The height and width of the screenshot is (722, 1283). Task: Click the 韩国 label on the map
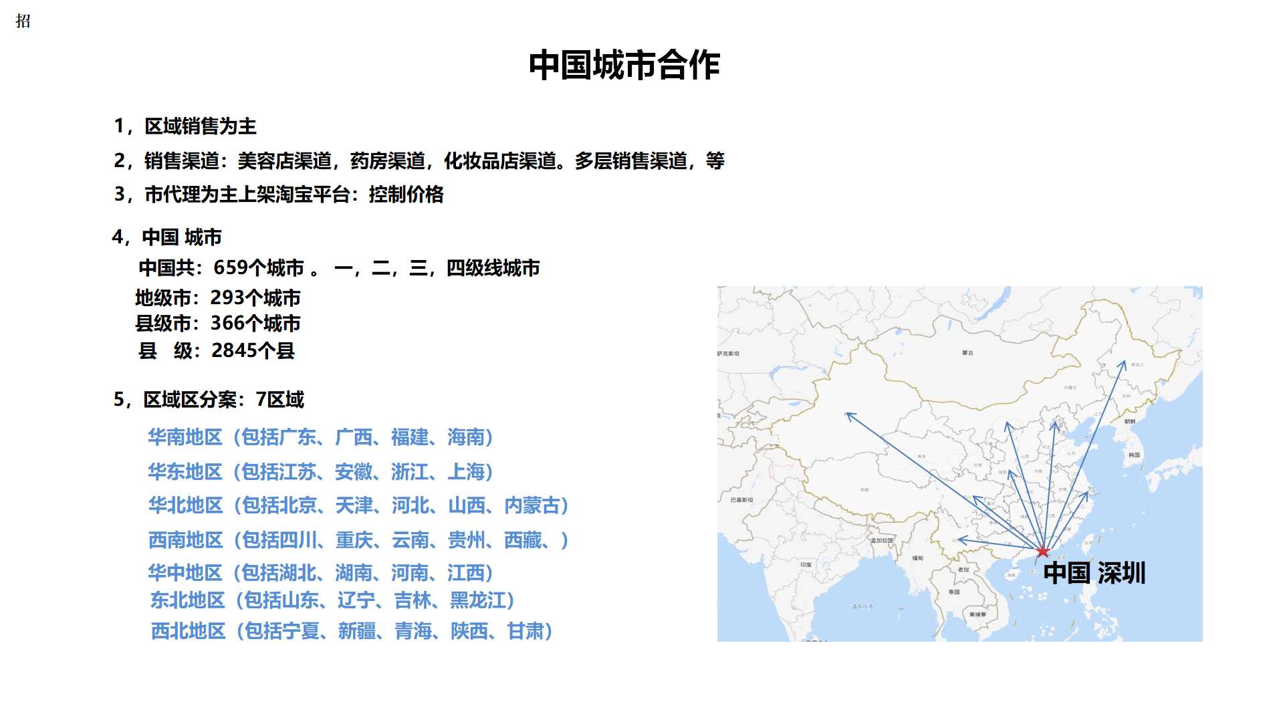(1134, 455)
